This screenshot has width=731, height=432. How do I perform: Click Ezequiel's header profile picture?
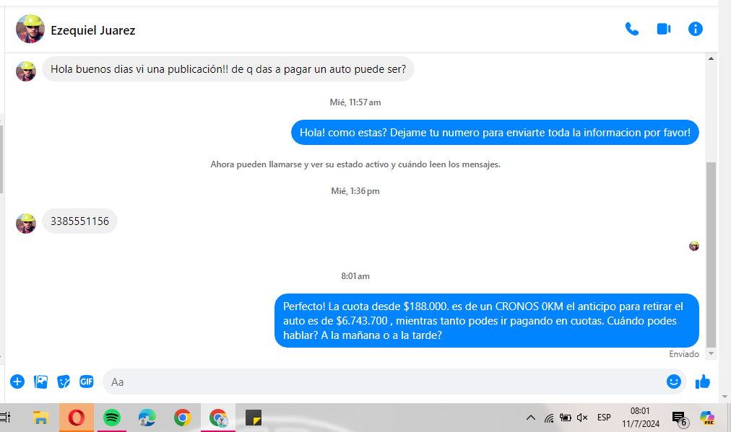click(30, 30)
